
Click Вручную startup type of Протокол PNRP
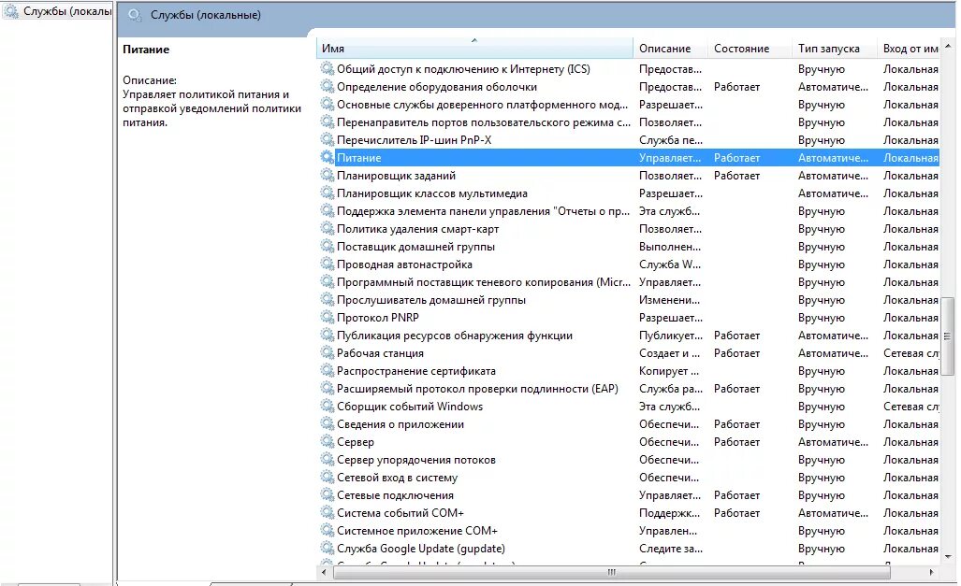[822, 317]
